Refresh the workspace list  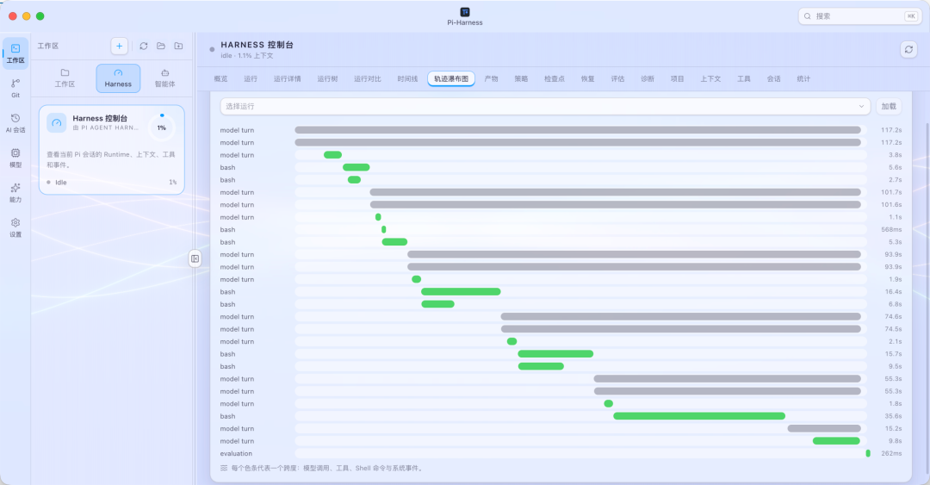(144, 46)
